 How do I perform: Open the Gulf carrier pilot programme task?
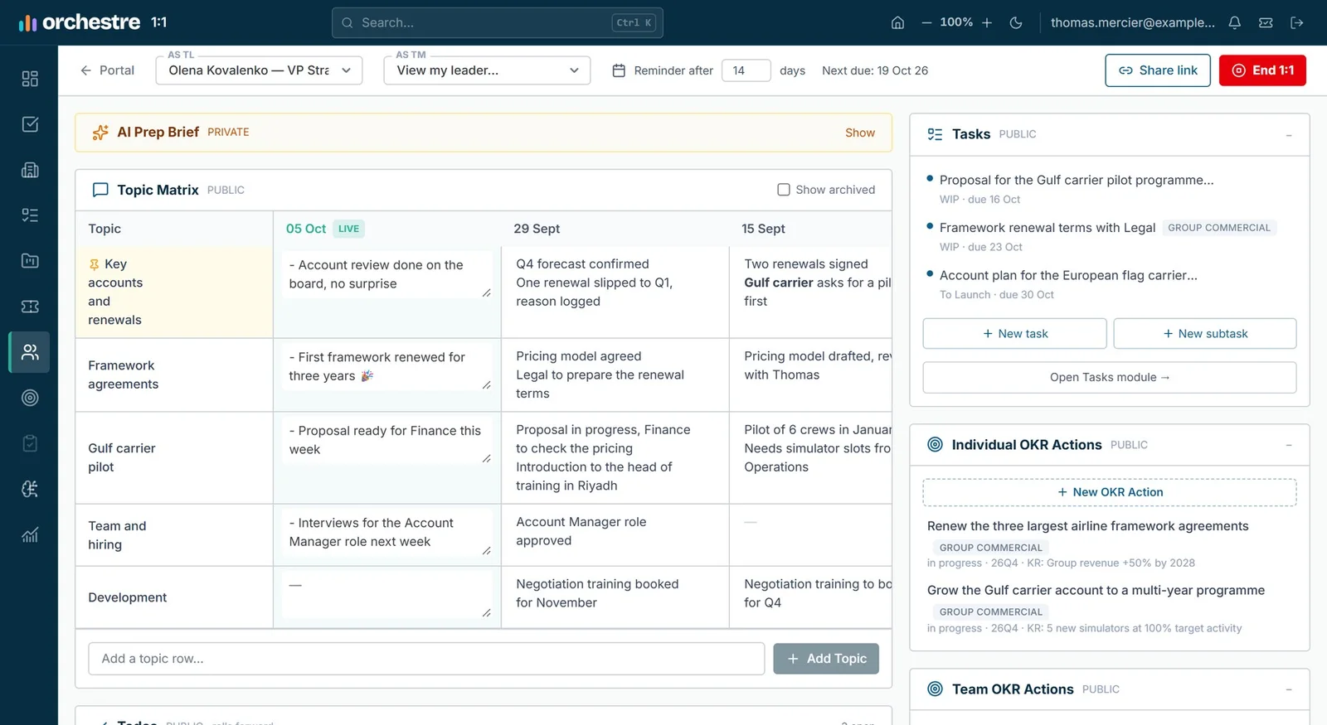click(x=1077, y=180)
